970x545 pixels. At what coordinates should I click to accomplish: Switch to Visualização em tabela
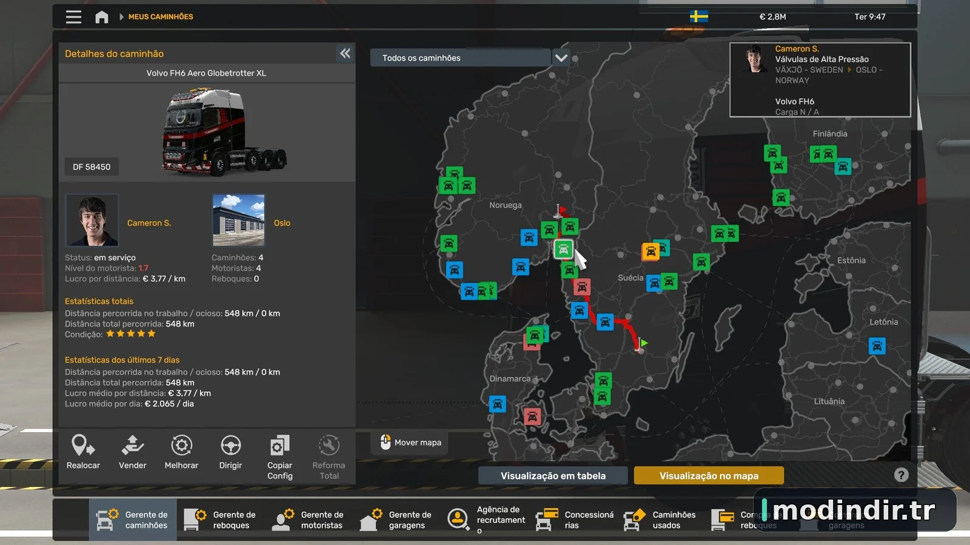553,476
